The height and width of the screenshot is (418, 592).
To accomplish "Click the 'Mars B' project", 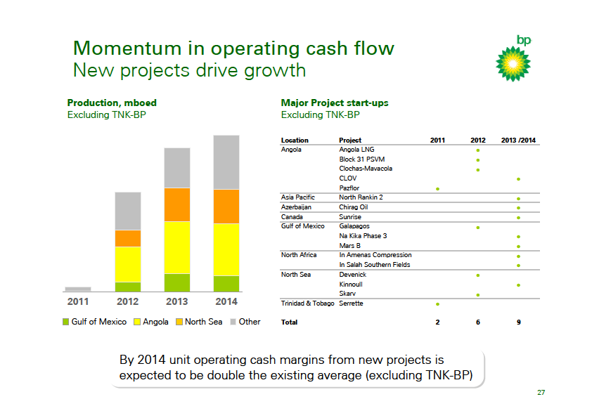I will 349,246.
